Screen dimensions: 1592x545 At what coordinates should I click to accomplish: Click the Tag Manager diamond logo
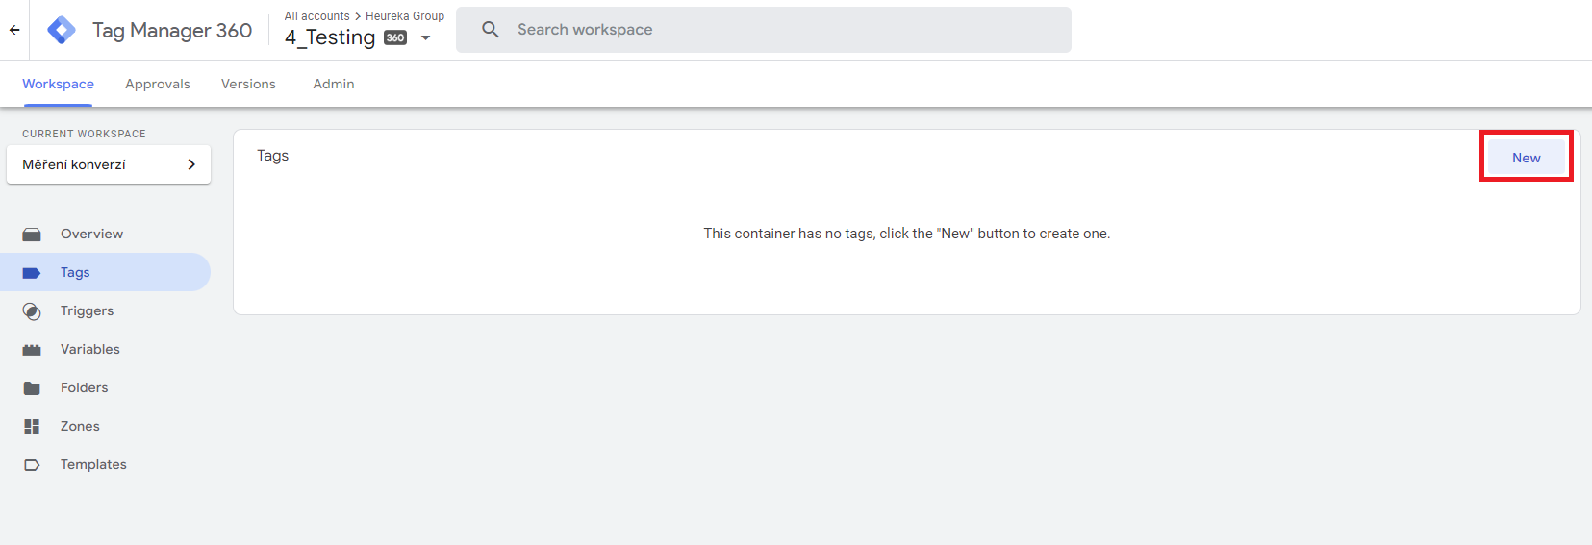pos(62,30)
